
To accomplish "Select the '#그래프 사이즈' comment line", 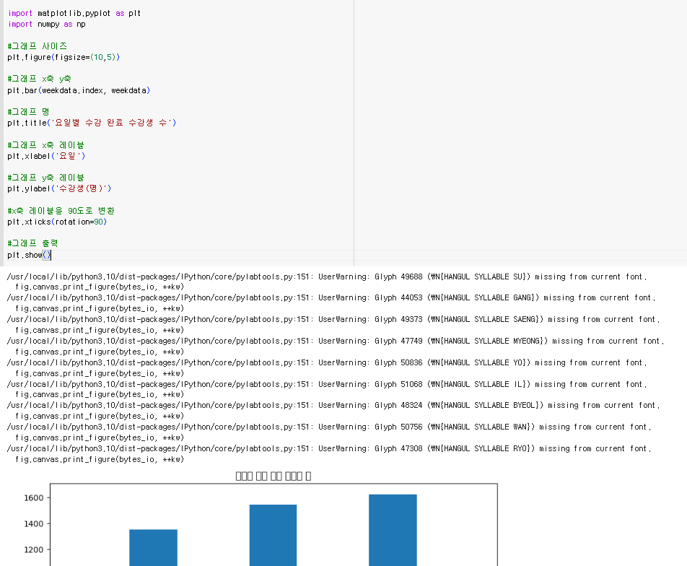I will pyautogui.click(x=38, y=46).
